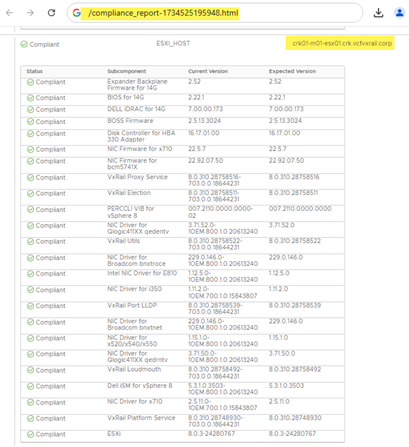Click the browser forward arrow
The image size is (409, 447).
[x=30, y=13]
